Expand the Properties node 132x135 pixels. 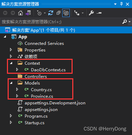coord(11,50)
